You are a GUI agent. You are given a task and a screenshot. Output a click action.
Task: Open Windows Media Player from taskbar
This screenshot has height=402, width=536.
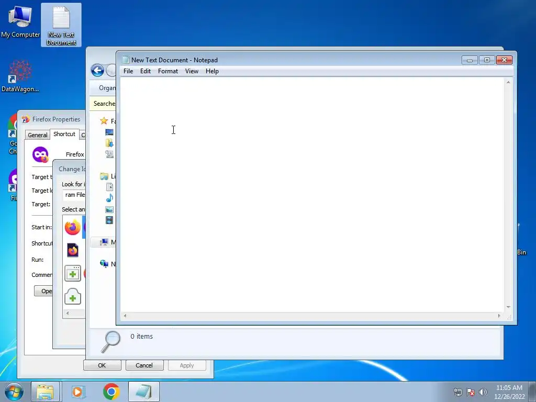tap(79, 392)
